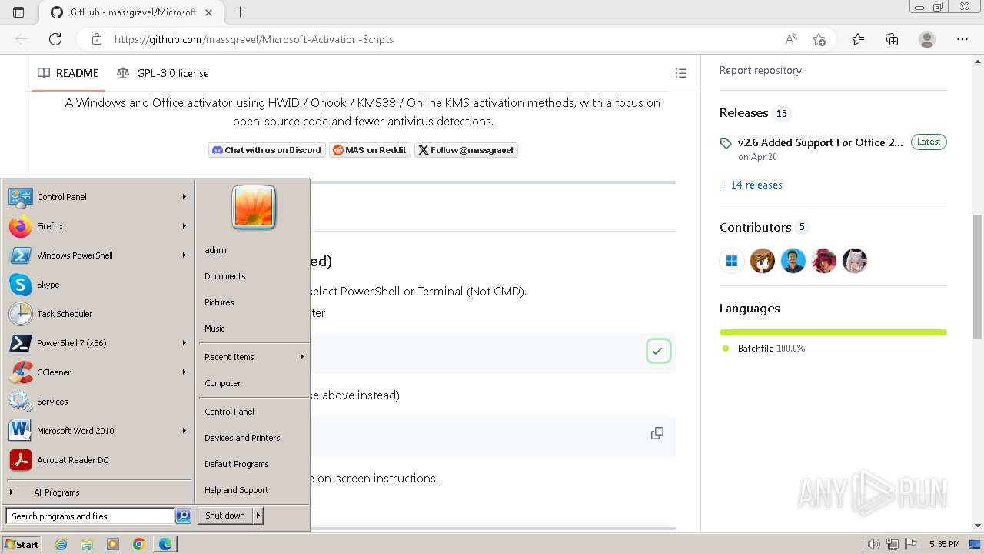Open Documents from Start menu
This screenshot has height=554, width=984.
coord(225,276)
